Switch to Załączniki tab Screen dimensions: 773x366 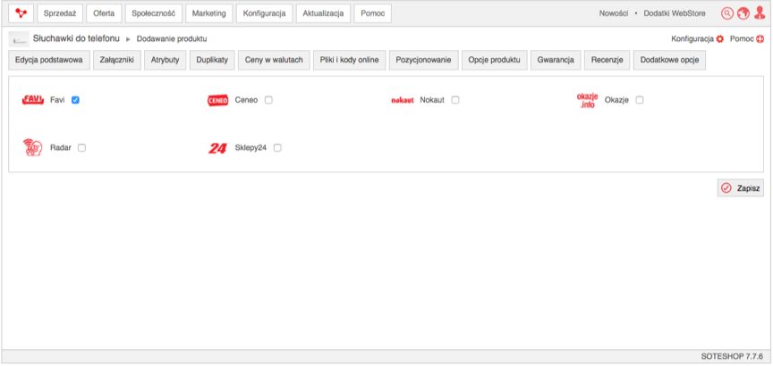pyautogui.click(x=117, y=60)
